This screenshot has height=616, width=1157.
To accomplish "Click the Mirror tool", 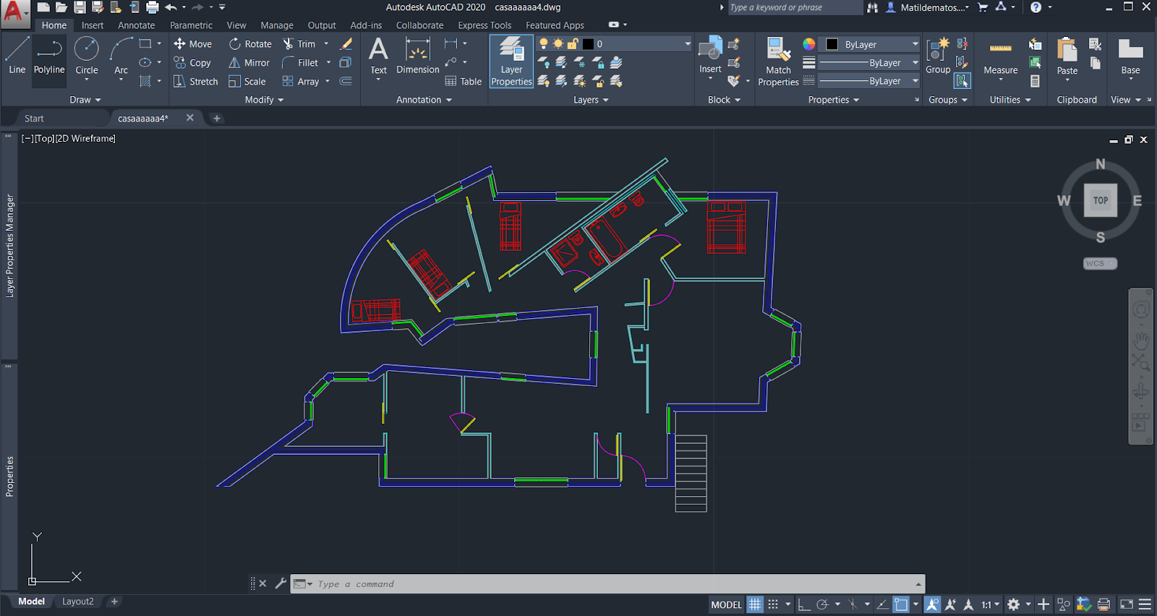I will pyautogui.click(x=249, y=63).
